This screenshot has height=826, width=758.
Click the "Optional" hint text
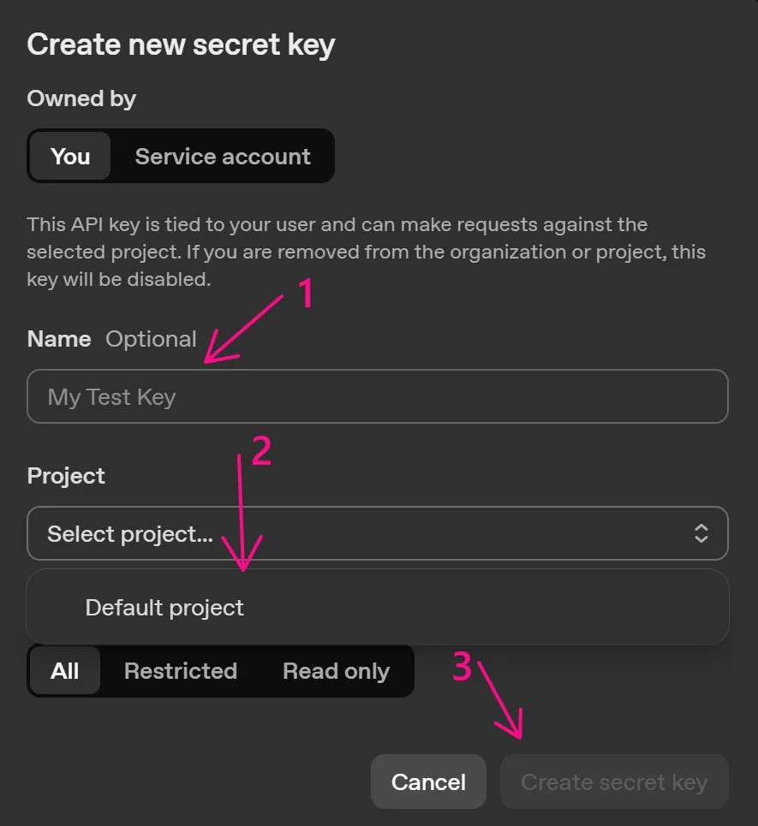pyautogui.click(x=151, y=339)
